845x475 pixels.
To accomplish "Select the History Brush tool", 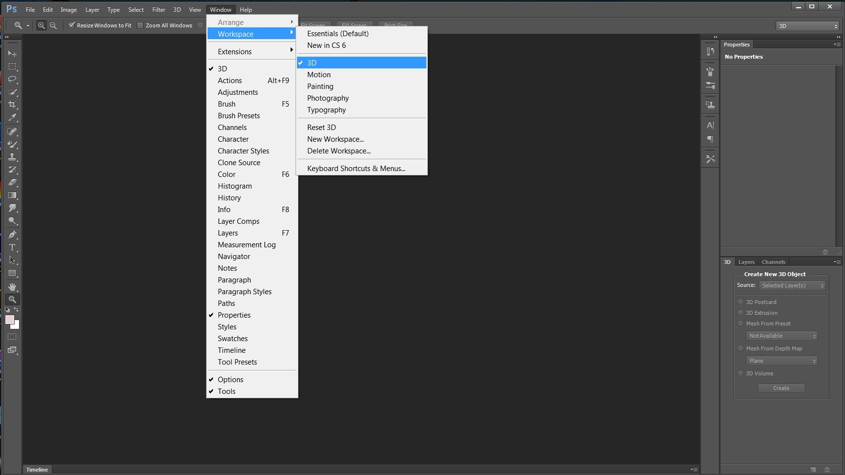I will coord(12,170).
